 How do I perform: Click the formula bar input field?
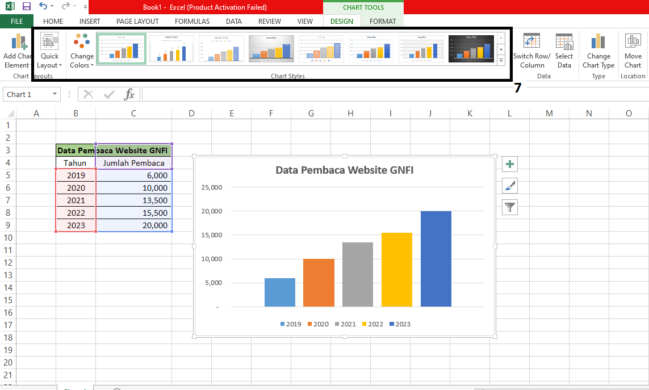tap(395, 94)
